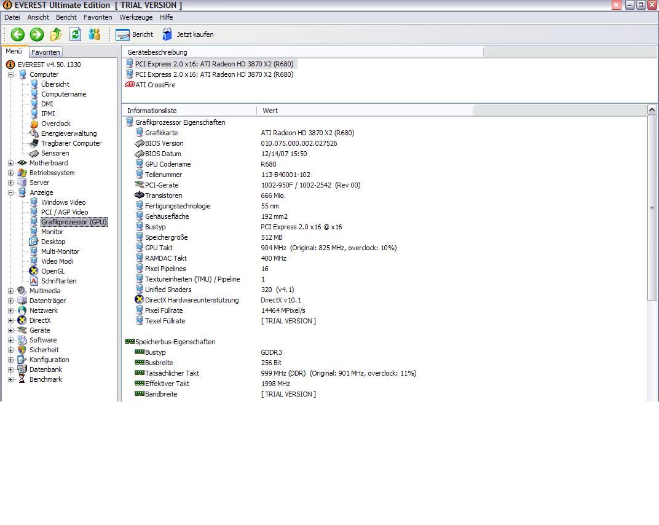Click the green Back arrow toolbar icon

(x=18, y=34)
